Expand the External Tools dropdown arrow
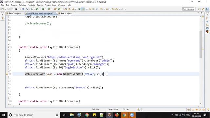 [x=52, y=9]
